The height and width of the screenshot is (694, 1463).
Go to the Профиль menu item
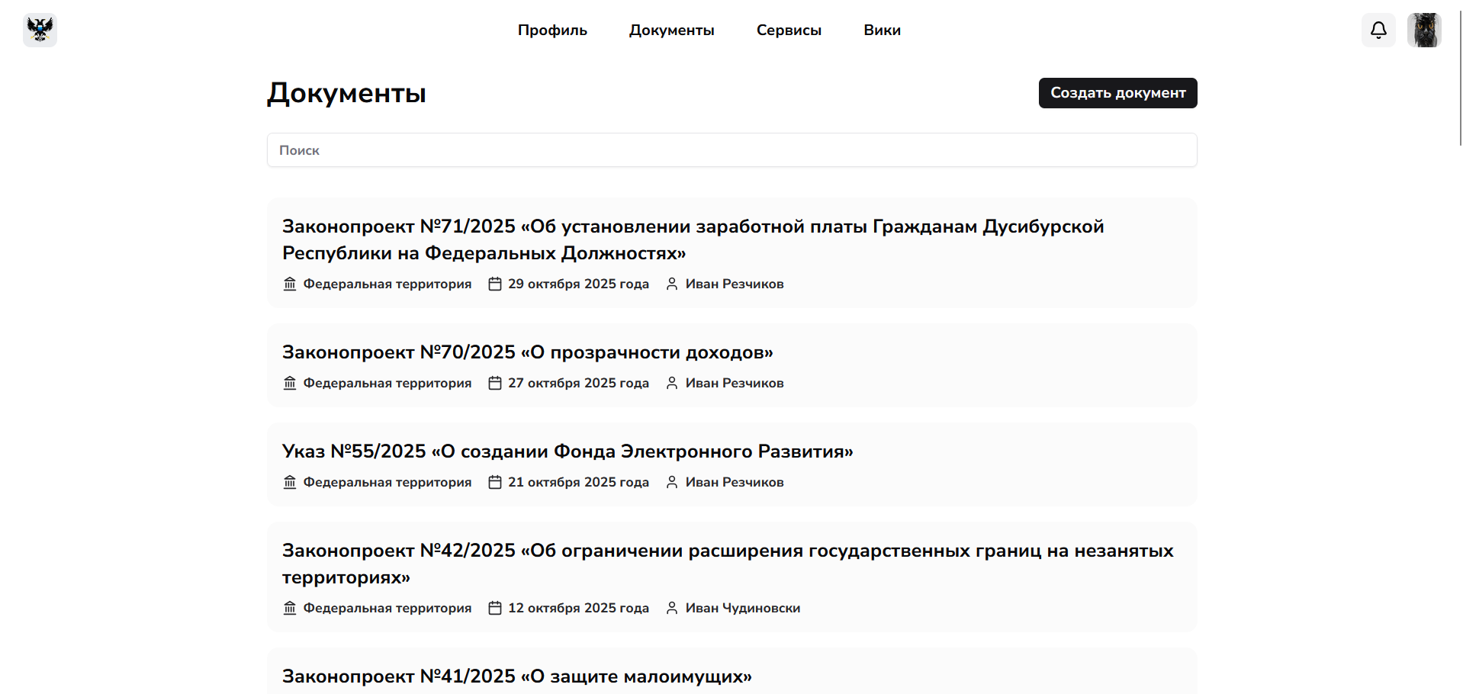click(x=552, y=30)
